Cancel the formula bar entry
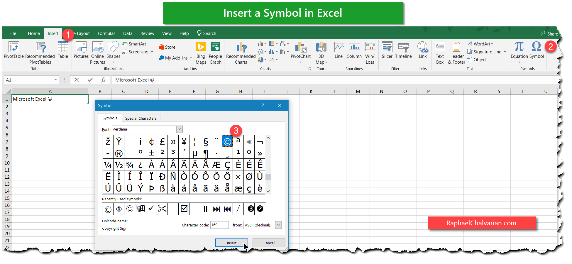 77,80
